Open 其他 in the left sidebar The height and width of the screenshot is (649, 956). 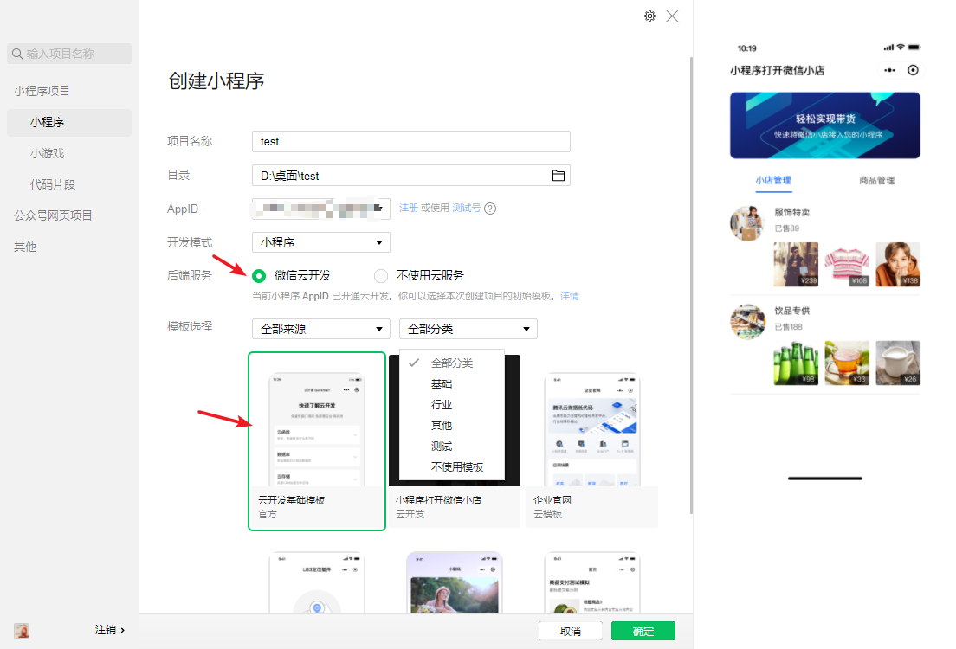pyautogui.click(x=25, y=247)
